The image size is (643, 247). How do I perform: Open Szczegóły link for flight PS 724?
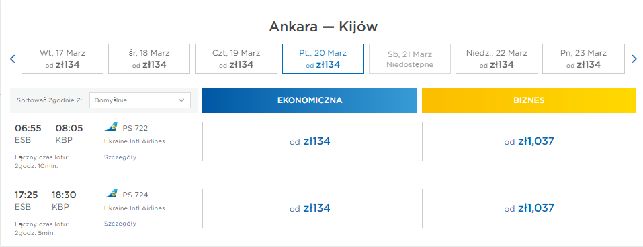120,224
